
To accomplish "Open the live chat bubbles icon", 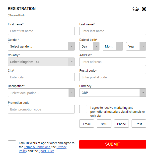I will (136, 9).
